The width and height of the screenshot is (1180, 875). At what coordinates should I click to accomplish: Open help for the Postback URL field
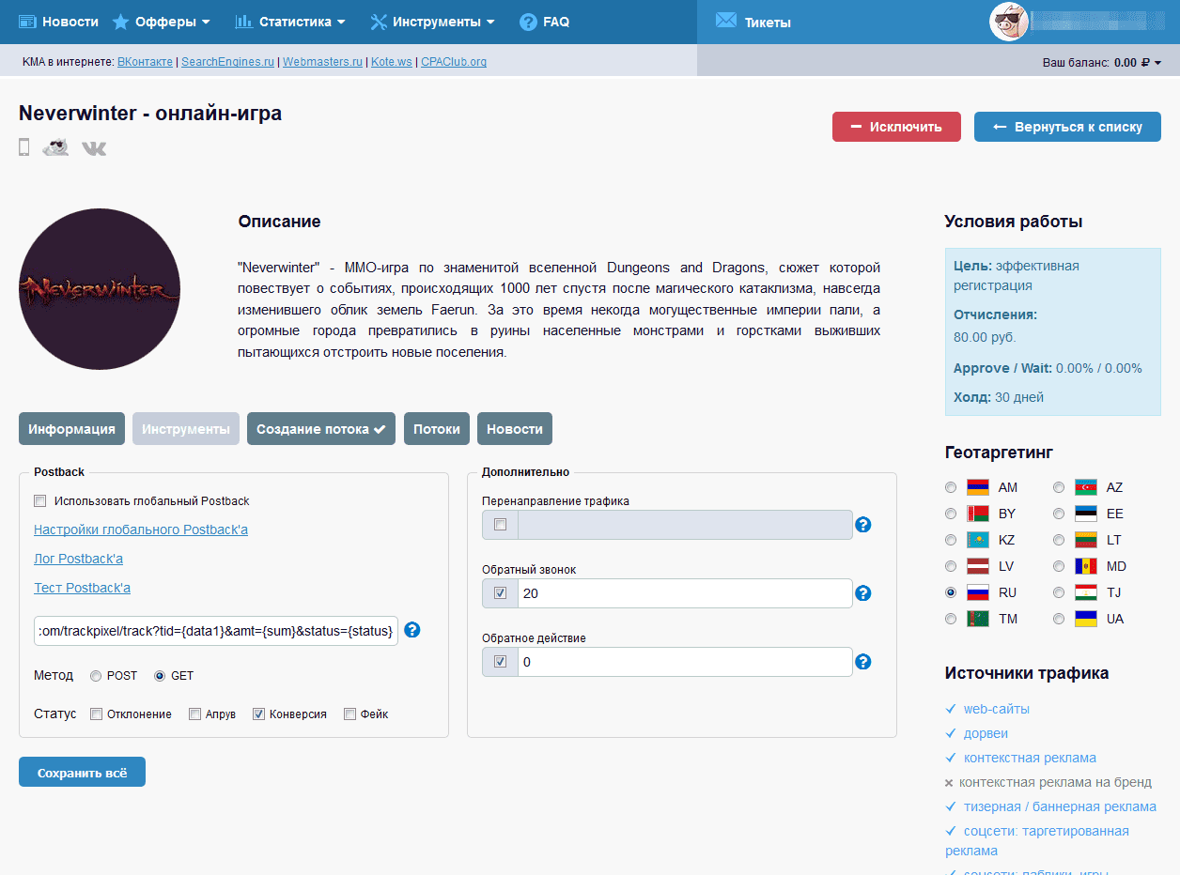411,630
